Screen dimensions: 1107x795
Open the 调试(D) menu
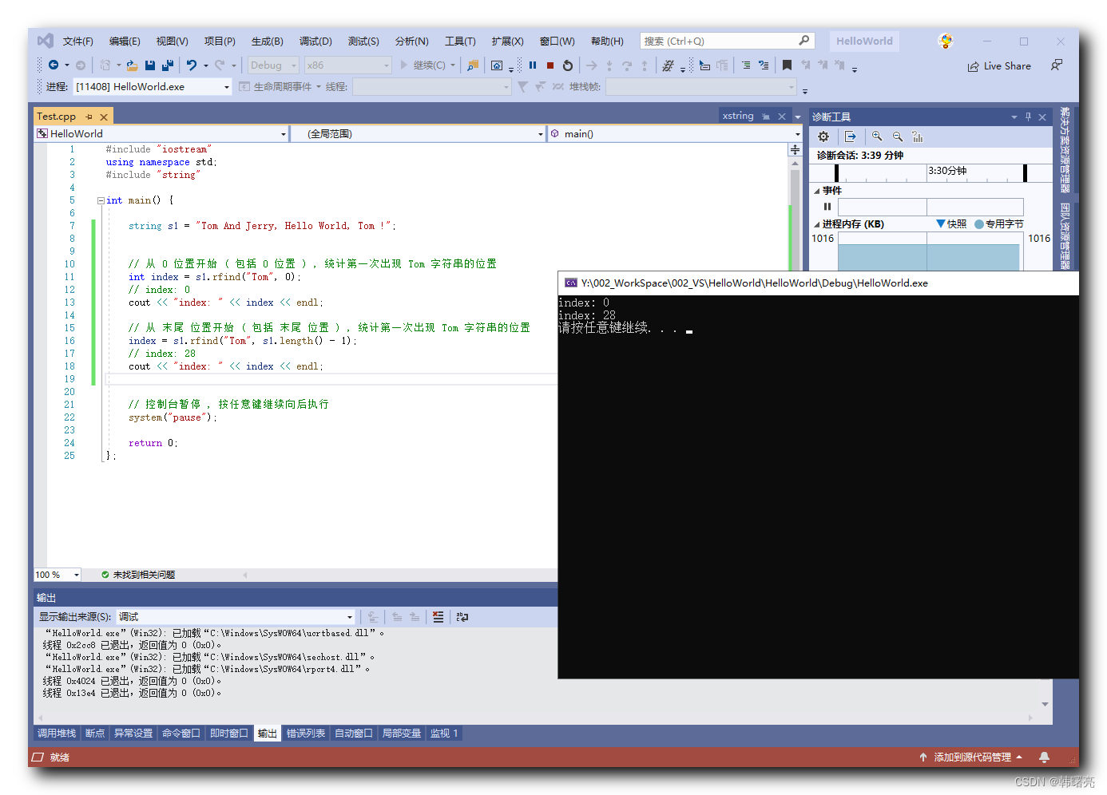tap(315, 42)
